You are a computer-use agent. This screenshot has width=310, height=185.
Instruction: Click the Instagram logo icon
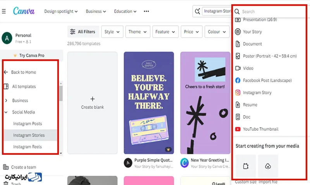coord(238,93)
